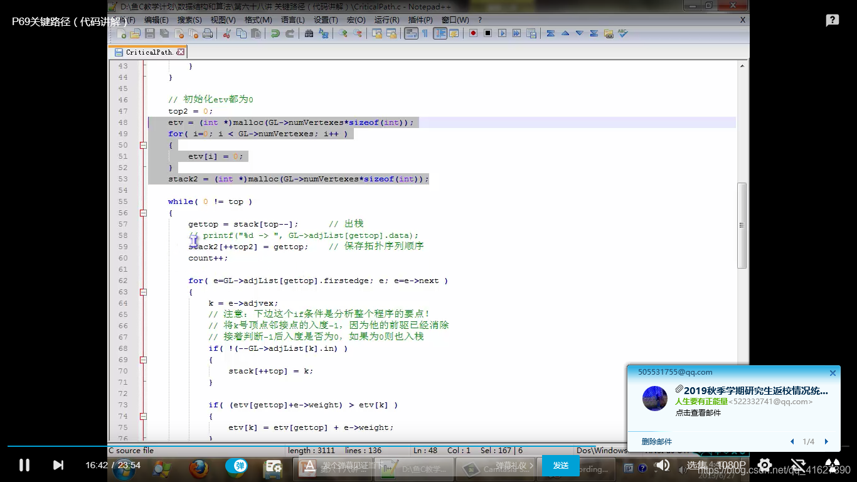Click the Find and Replace icon
The image size is (857, 482).
tap(323, 33)
